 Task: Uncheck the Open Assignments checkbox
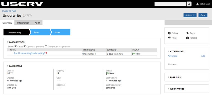tap(25, 46)
